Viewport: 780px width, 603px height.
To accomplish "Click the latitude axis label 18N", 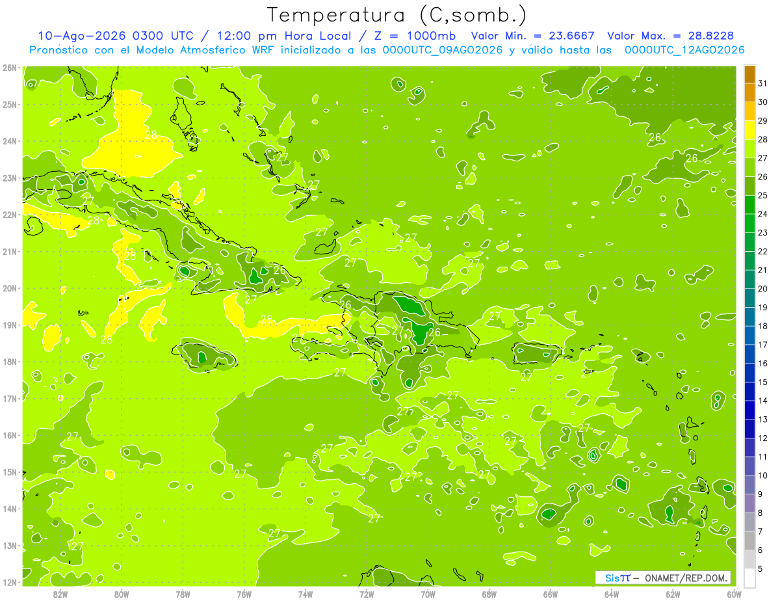I will [x=9, y=362].
